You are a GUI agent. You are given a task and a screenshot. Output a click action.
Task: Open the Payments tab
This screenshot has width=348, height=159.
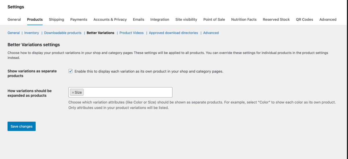click(79, 19)
